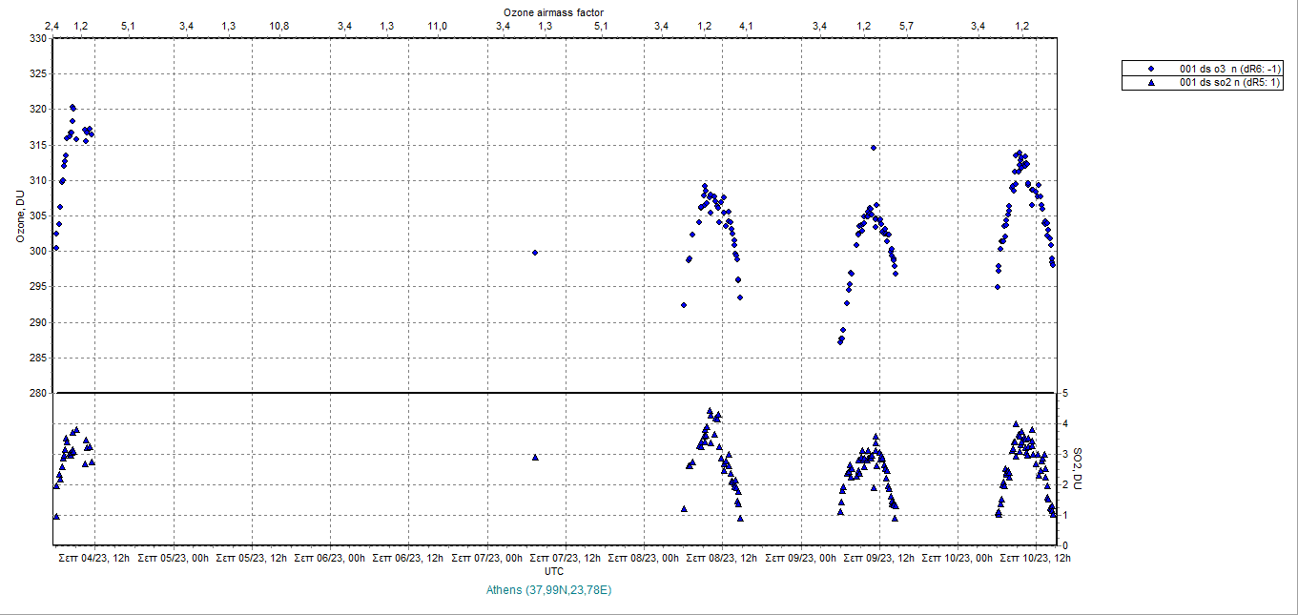This screenshot has width=1298, height=615.
Task: Click the so2 triangle marker in legend
Action: [1151, 83]
